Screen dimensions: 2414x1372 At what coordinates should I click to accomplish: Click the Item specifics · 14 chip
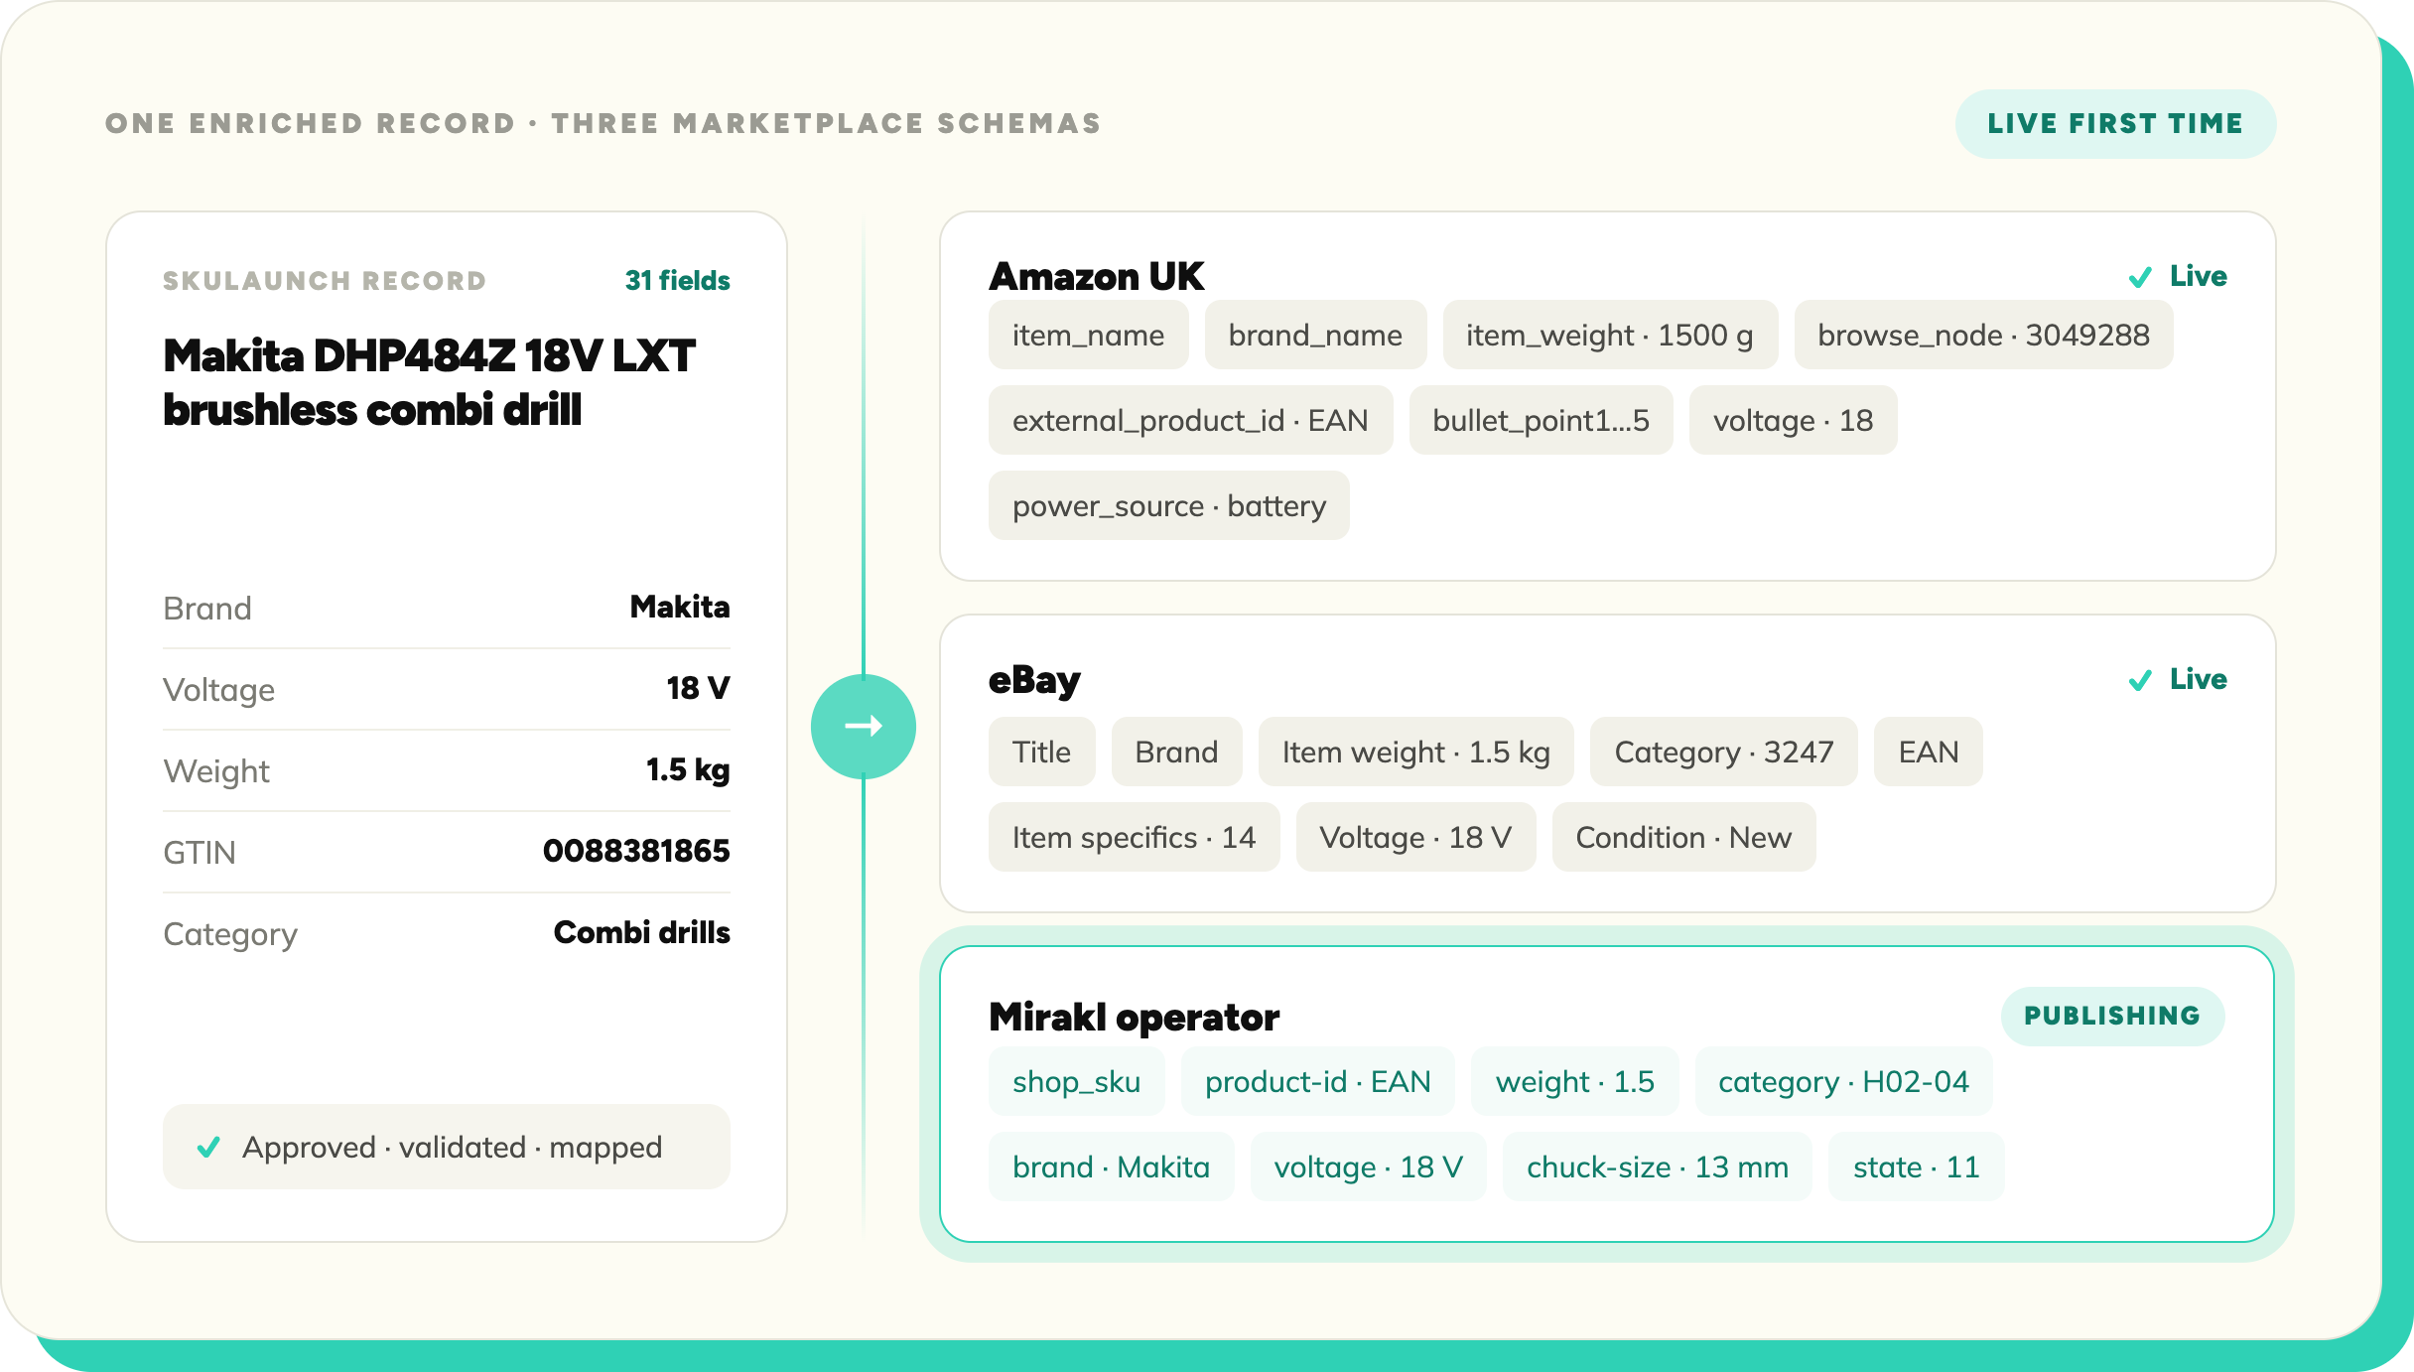click(1134, 838)
